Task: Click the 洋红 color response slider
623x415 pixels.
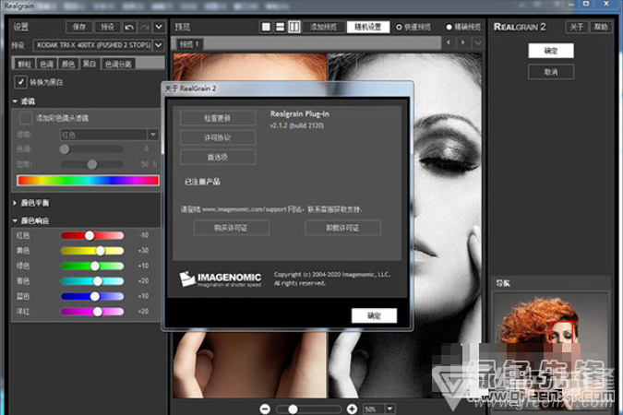Action: [91, 312]
